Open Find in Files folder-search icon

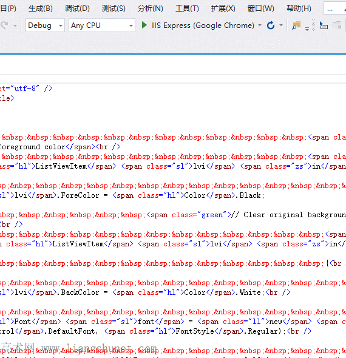tap(296, 25)
